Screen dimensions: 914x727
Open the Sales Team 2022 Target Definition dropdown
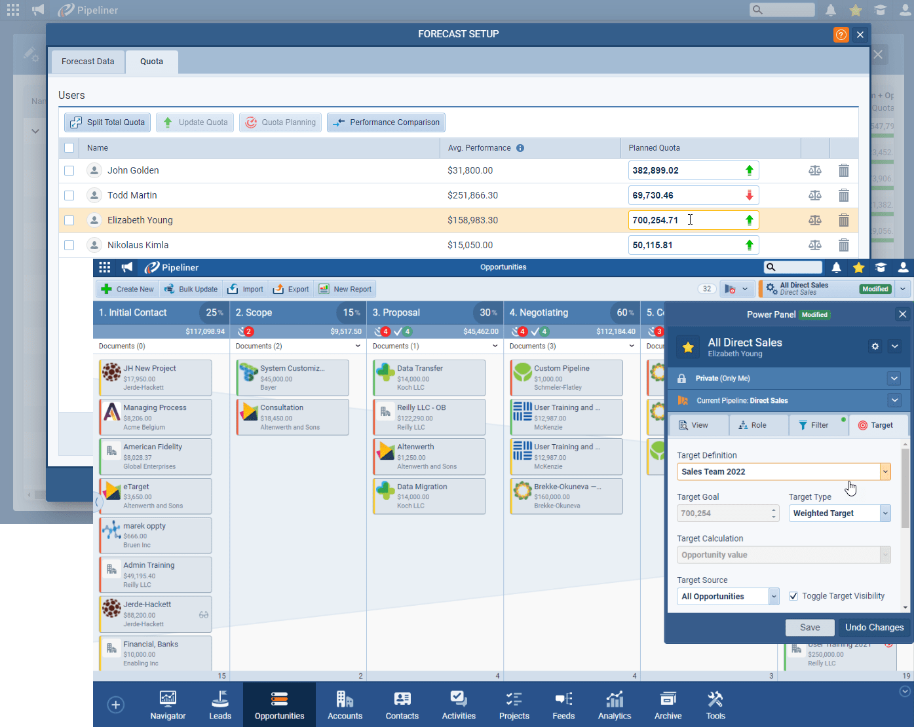point(885,472)
